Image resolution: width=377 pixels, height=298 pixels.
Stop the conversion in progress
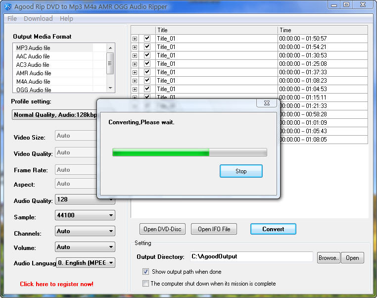pyautogui.click(x=241, y=171)
